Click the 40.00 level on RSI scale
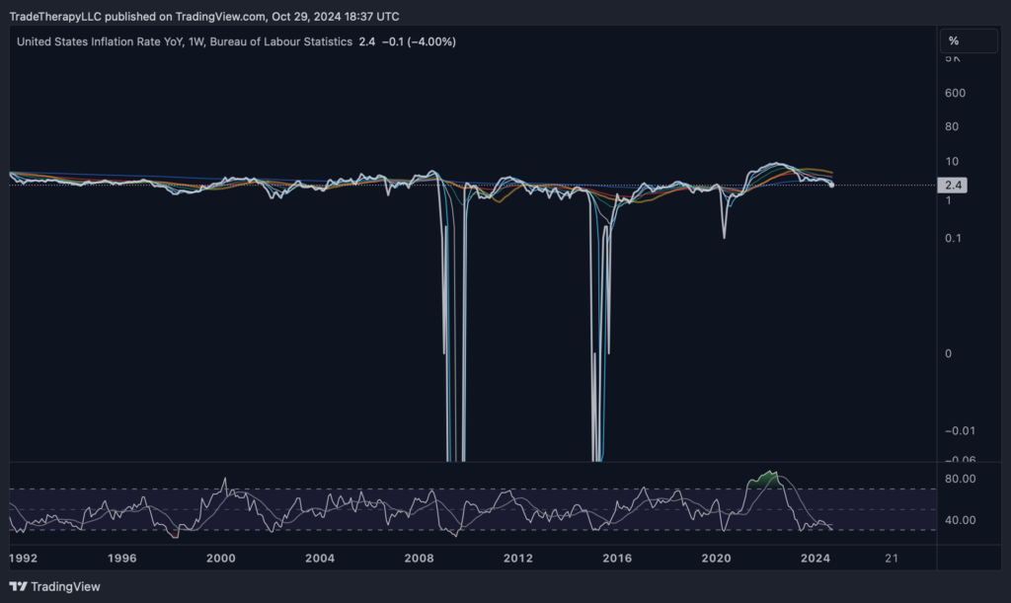The height and width of the screenshot is (603, 1011). tap(961, 520)
